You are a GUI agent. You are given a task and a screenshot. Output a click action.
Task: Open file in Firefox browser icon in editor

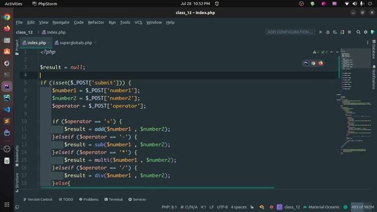click(x=320, y=63)
